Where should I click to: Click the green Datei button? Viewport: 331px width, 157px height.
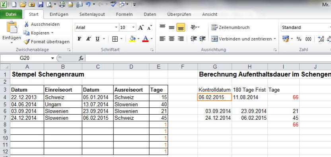(x=11, y=14)
